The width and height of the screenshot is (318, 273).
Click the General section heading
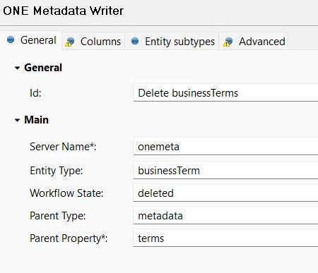[43, 68]
